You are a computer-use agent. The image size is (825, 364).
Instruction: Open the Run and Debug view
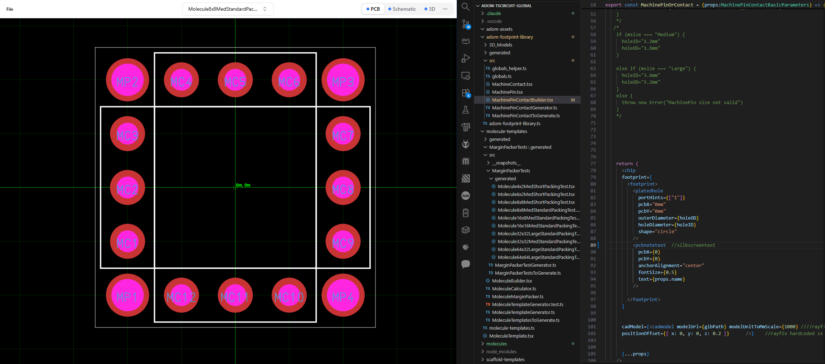[x=465, y=58]
